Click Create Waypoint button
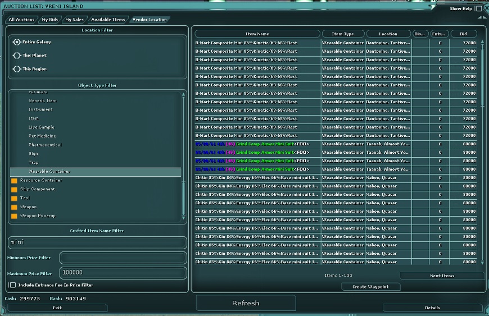The image size is (489, 316). click(x=370, y=287)
